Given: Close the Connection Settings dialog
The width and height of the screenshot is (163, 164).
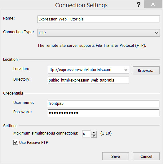Looking at the screenshot, I should coord(153,4).
